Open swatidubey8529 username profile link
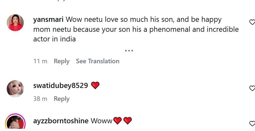The image size is (255, 131). tap(61, 86)
